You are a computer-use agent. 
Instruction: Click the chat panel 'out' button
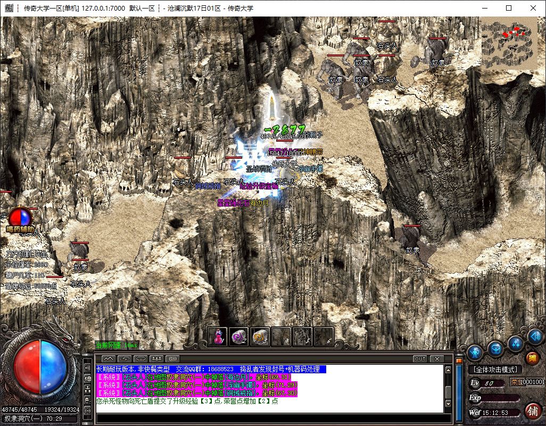tap(420, 358)
